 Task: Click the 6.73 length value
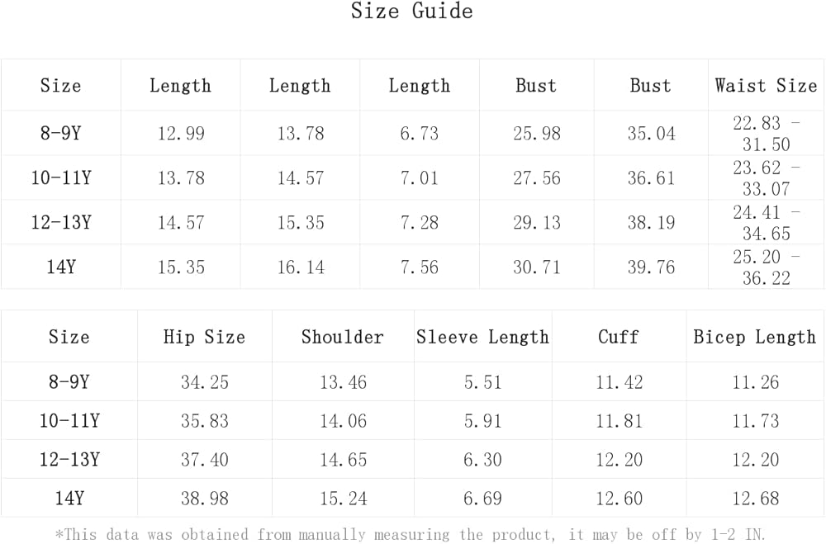[419, 134]
